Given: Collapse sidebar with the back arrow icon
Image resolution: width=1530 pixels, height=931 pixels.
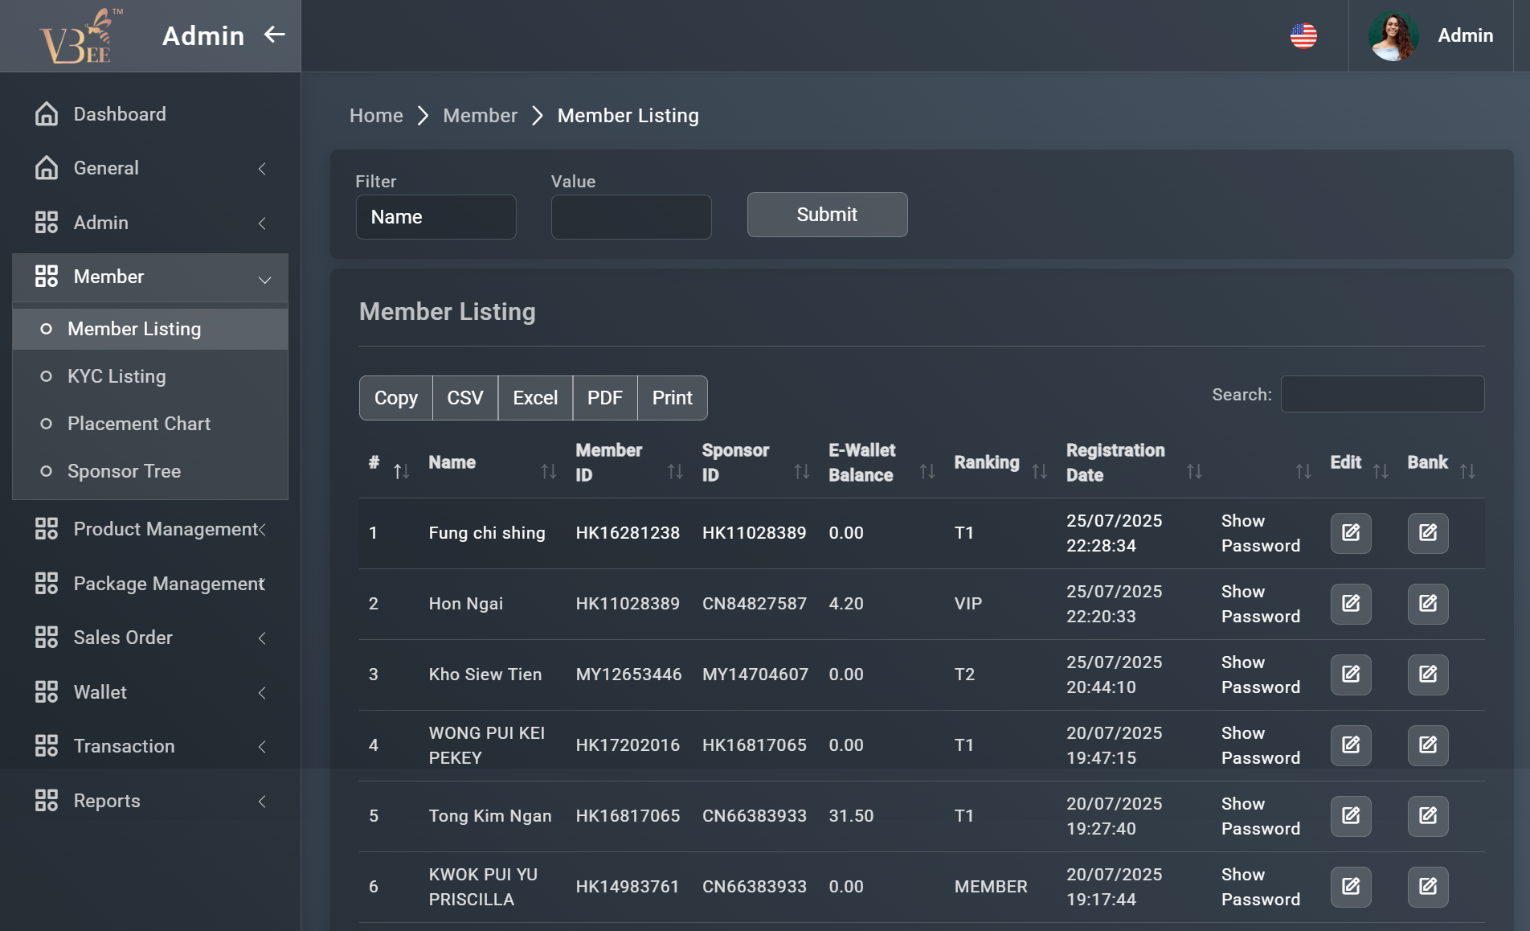Looking at the screenshot, I should point(275,35).
